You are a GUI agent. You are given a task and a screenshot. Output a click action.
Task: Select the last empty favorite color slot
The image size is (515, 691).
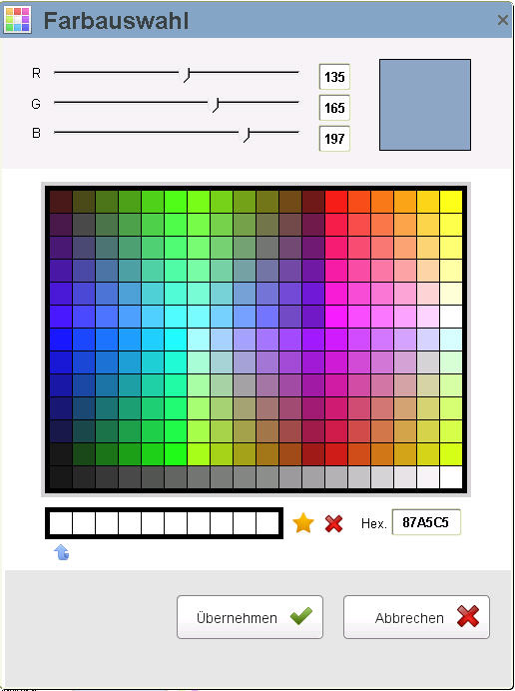point(267,523)
